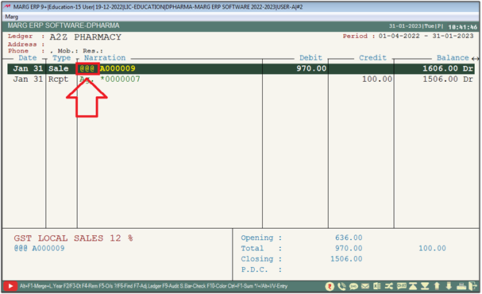Screen dimensions: 482x294
Task: Open the Marg menu
Action: [12, 17]
